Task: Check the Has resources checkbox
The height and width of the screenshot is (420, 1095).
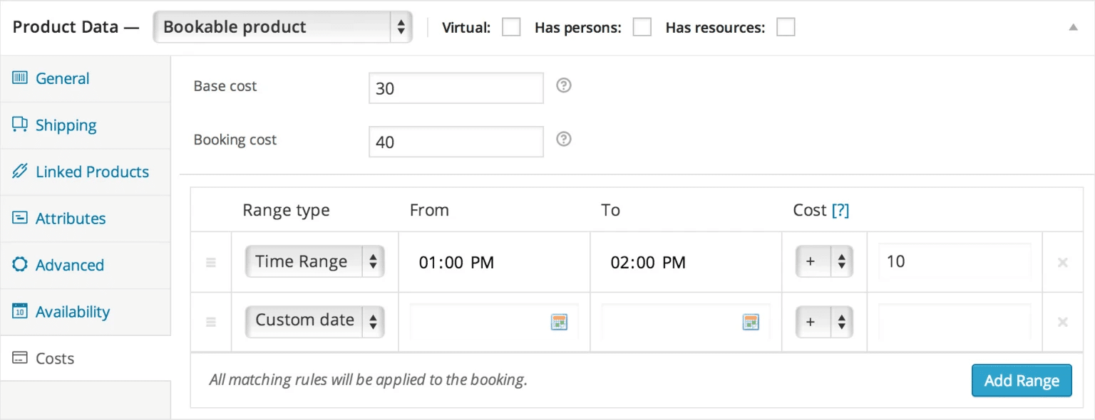Action: (x=786, y=28)
